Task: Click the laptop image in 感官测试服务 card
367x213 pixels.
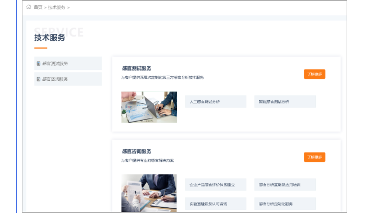Action: tap(149, 107)
